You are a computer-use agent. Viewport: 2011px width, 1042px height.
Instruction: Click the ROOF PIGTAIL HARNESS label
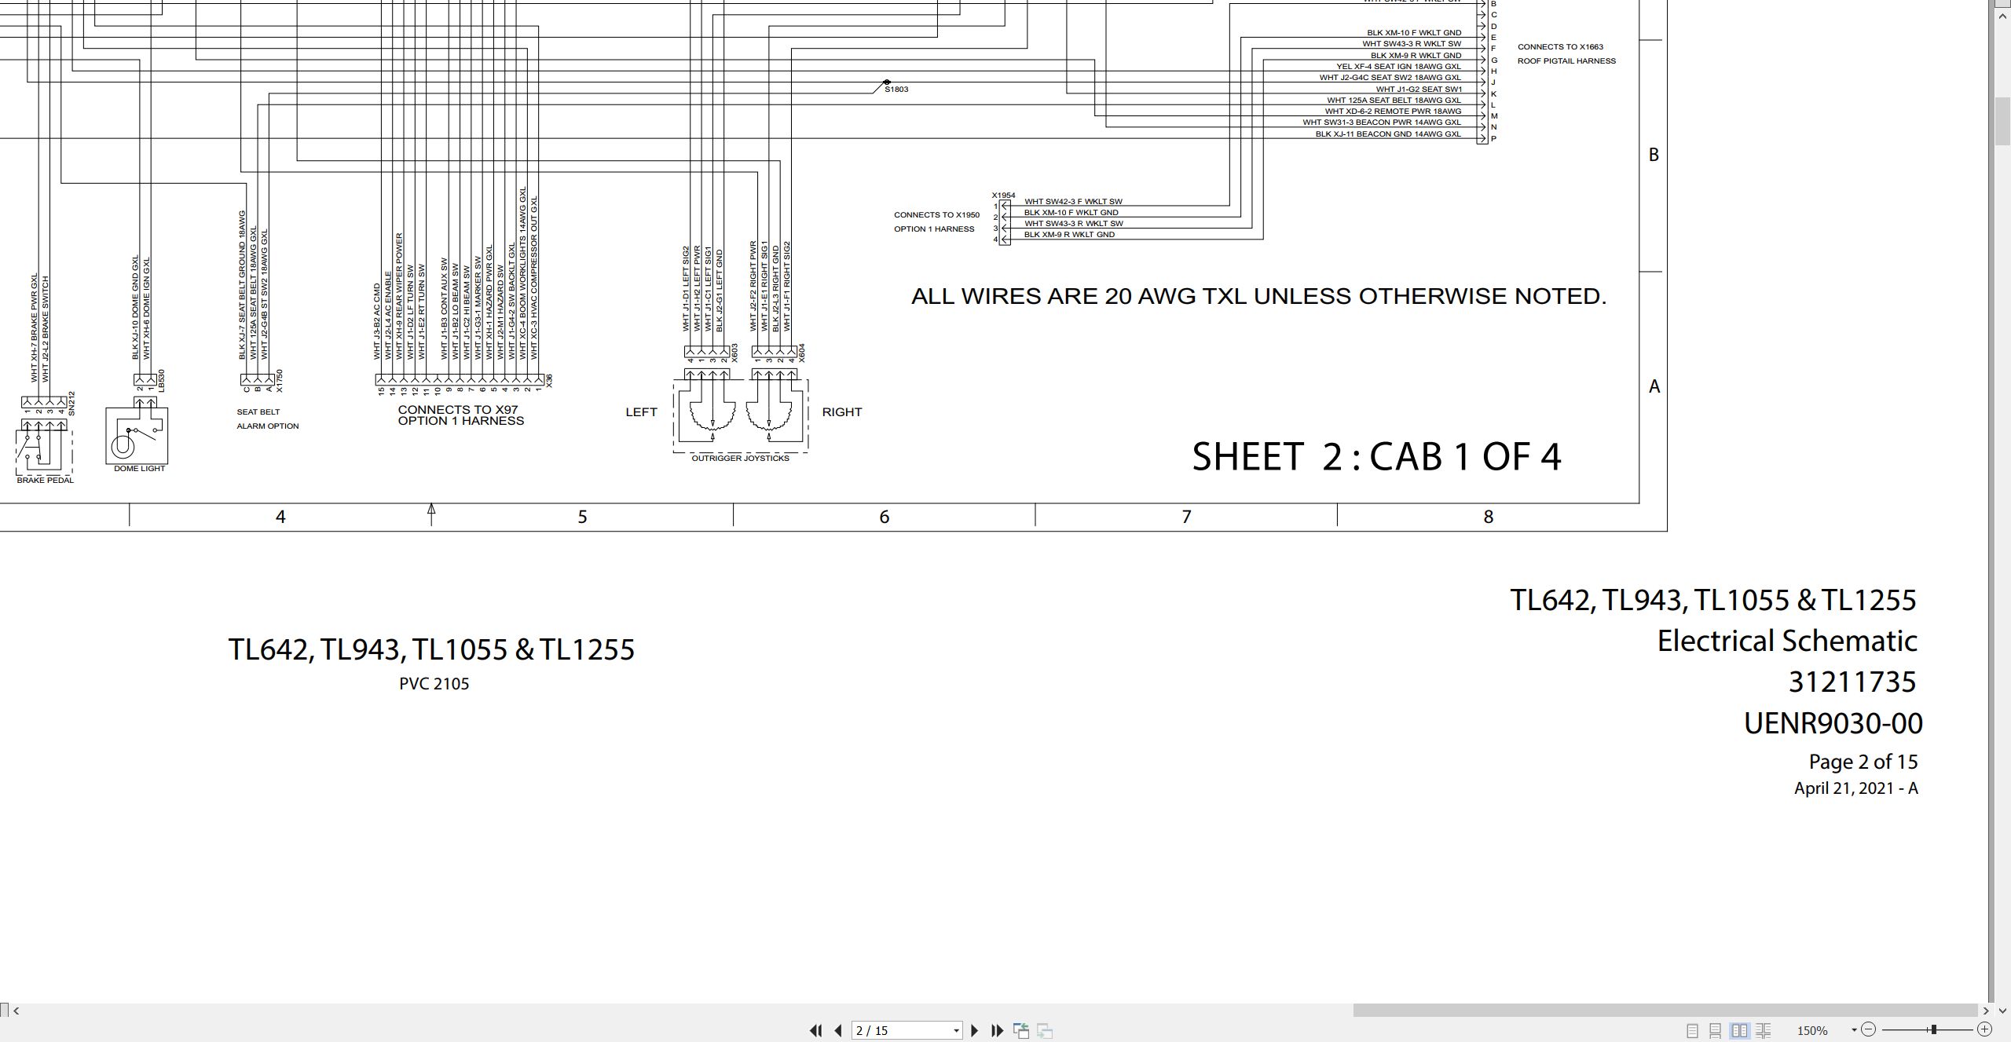pyautogui.click(x=1566, y=60)
